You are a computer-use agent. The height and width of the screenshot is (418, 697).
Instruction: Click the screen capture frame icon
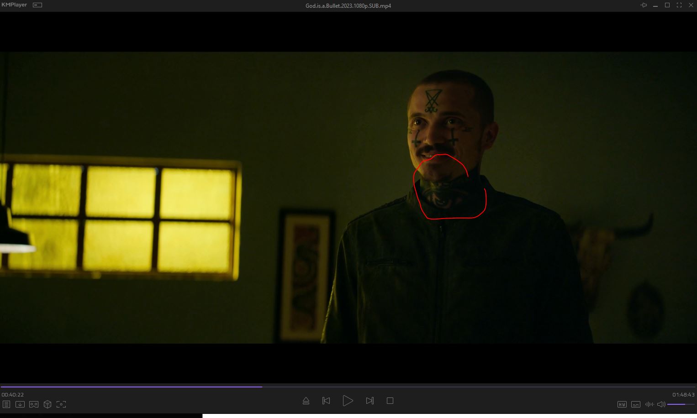[x=61, y=404]
